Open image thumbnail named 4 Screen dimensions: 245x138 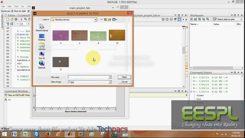60,36
